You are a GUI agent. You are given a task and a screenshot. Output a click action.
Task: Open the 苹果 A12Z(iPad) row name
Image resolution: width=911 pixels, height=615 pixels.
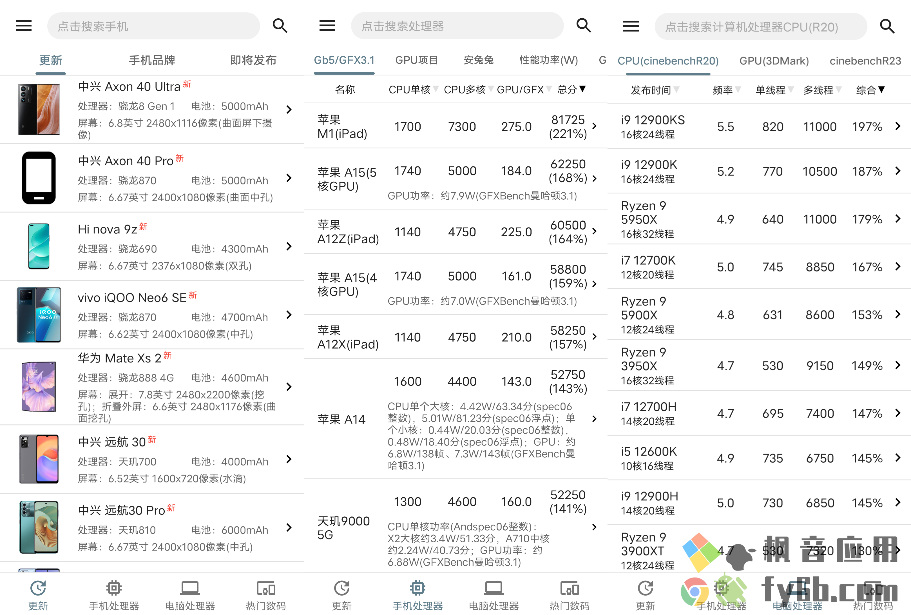tap(348, 232)
